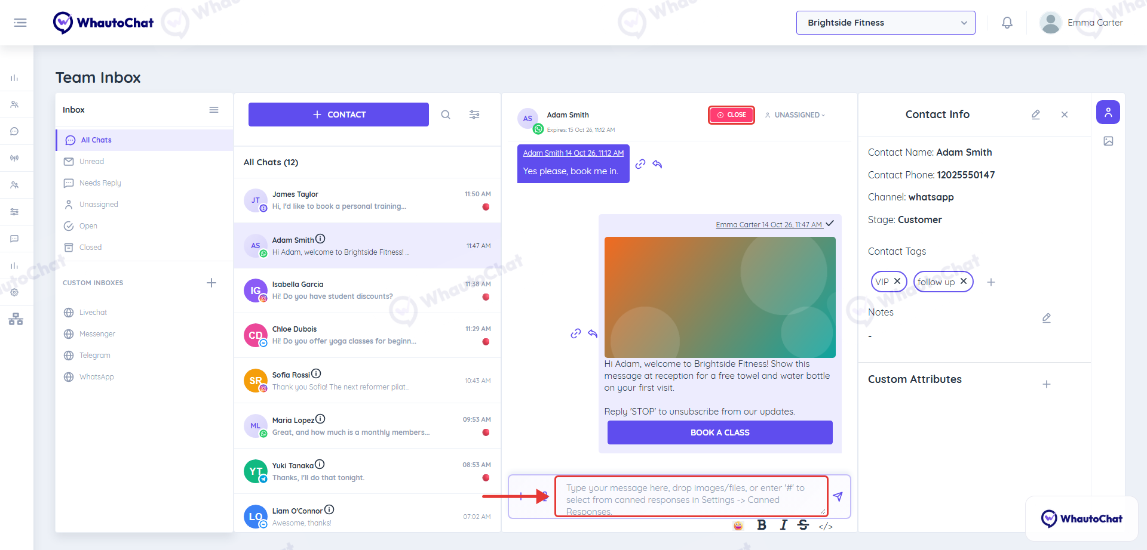Viewport: 1147px width, 550px height.
Task: Click the send message paper plane icon
Action: 838,496
